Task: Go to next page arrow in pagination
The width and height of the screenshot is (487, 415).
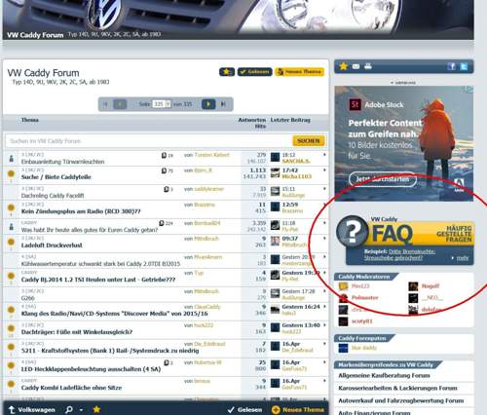Action: point(208,104)
